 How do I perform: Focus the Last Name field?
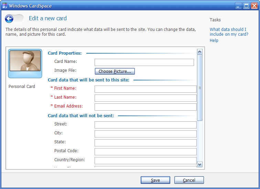(x=145, y=98)
